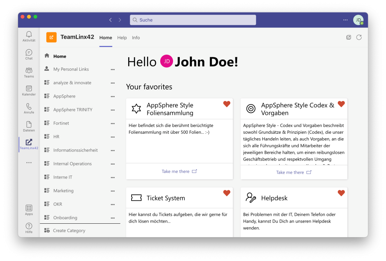Open more options for Marketing category
The height and width of the screenshot is (261, 386).
coord(112,191)
